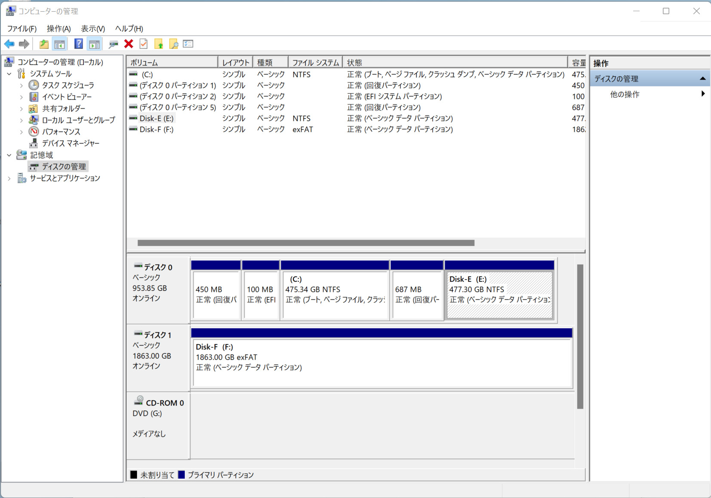Select the 450 MB recovery partition block
The image size is (711, 498).
[x=216, y=290]
